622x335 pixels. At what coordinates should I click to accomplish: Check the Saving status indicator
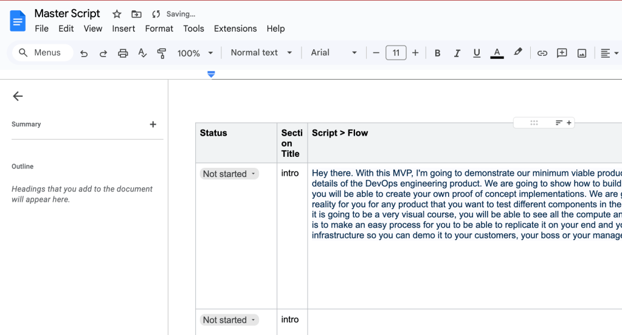(174, 14)
